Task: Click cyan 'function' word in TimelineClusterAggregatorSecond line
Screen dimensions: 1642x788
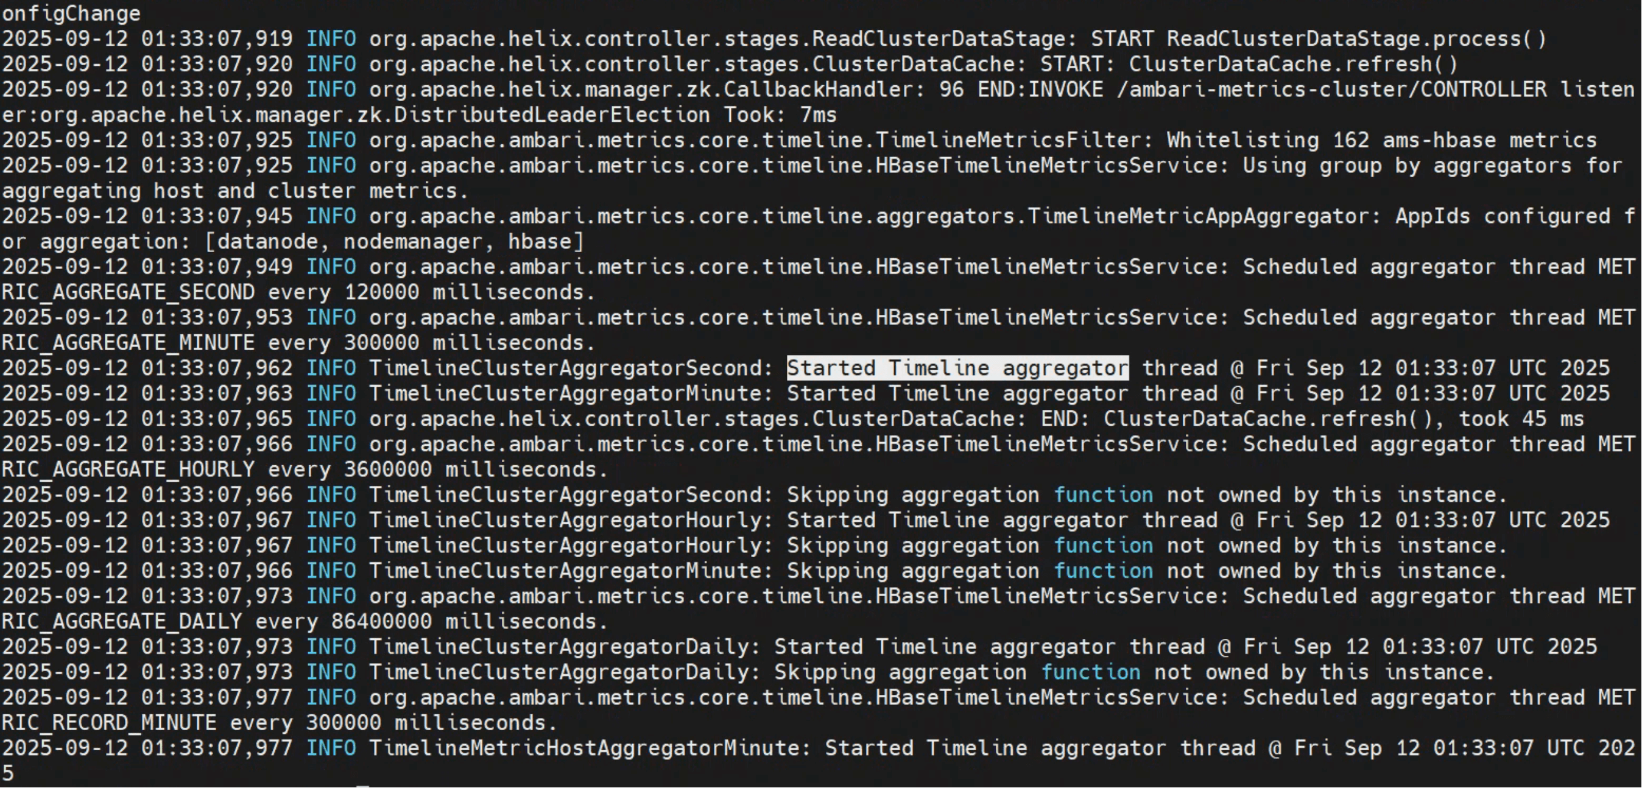Action: pyautogui.click(x=1103, y=494)
